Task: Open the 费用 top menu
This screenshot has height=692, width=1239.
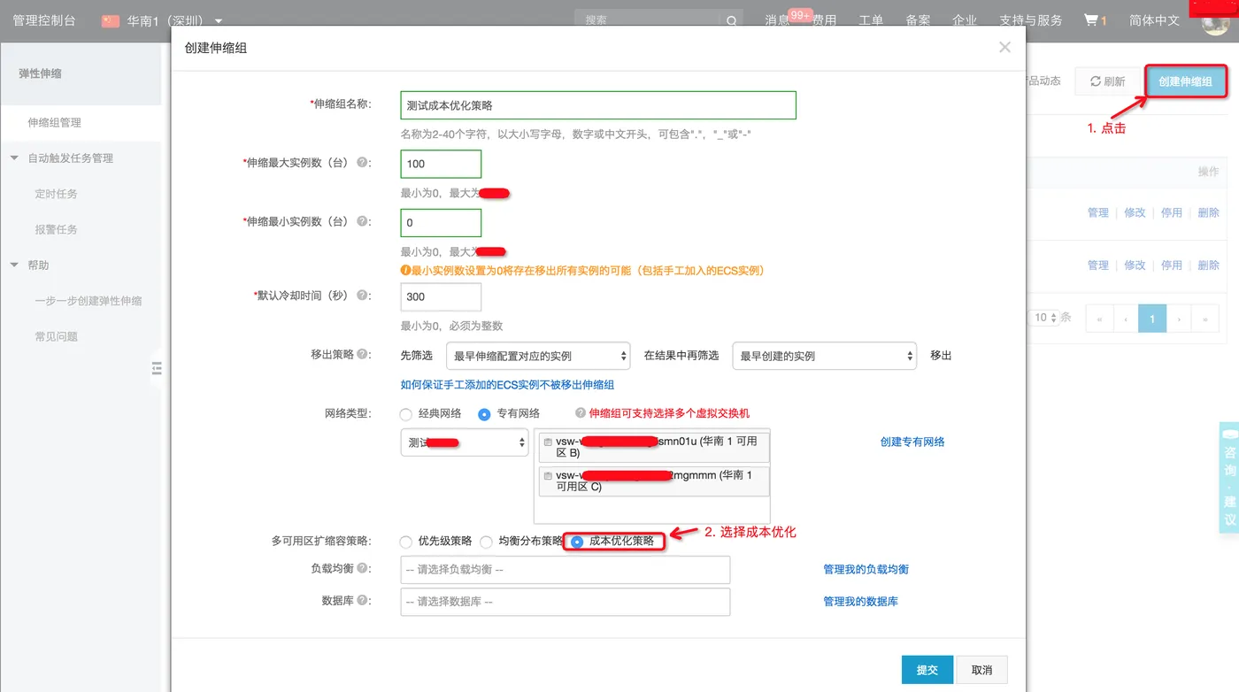Action: pos(825,20)
